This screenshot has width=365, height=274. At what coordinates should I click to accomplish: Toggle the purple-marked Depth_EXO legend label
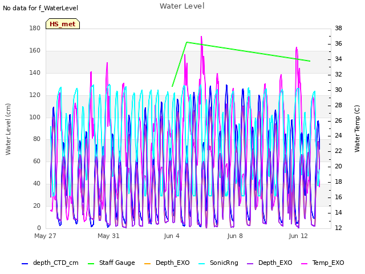(275, 263)
